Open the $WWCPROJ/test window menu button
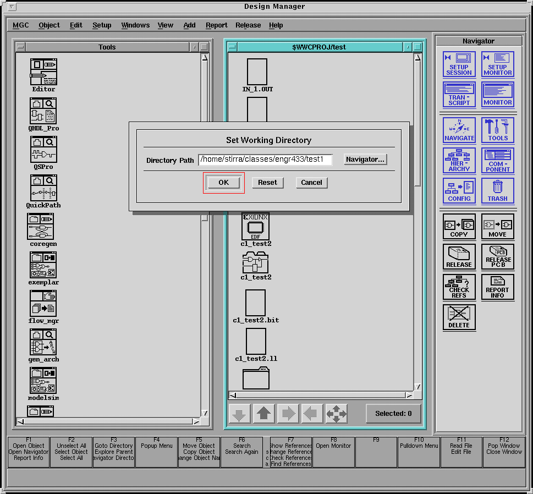The image size is (533, 494). click(232, 47)
